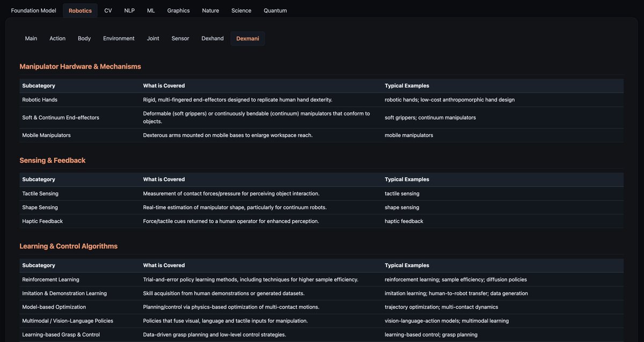
Task: Click 'Skill acquisition from human demonstrations' description
Action: coord(224,293)
